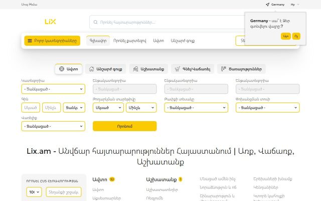
Task: Click the top-left header link
Action: coord(29,5)
